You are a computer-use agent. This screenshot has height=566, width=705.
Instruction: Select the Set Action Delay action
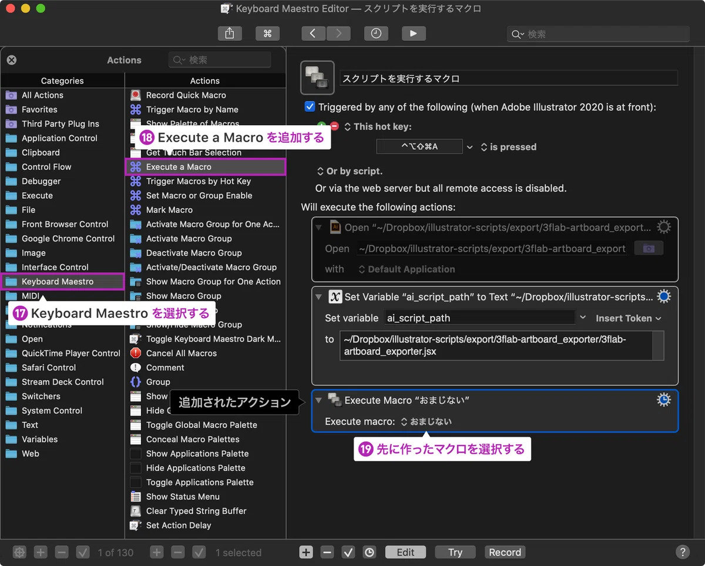point(206,525)
